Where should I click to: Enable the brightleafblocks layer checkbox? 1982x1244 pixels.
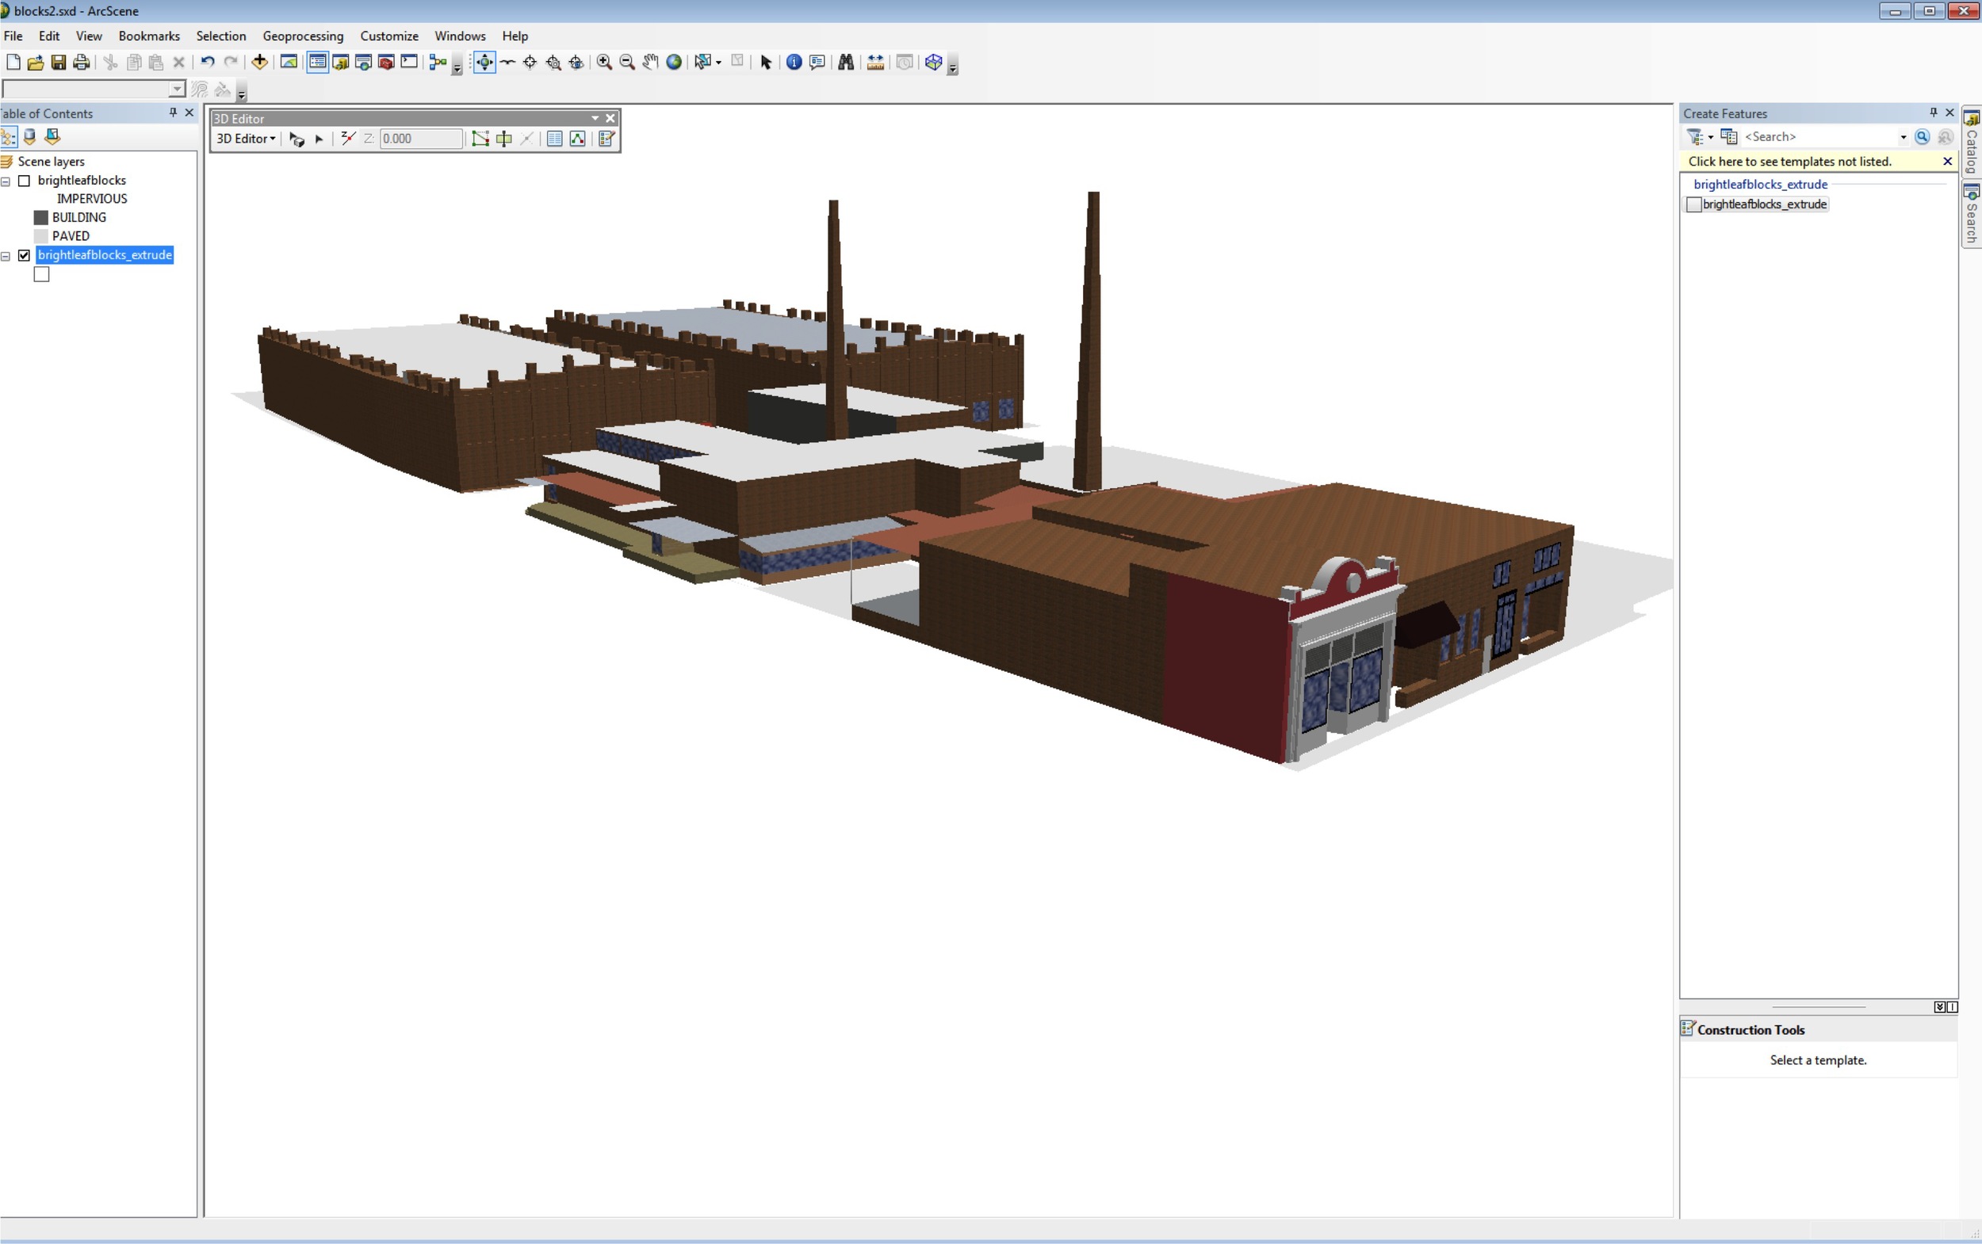click(x=24, y=181)
